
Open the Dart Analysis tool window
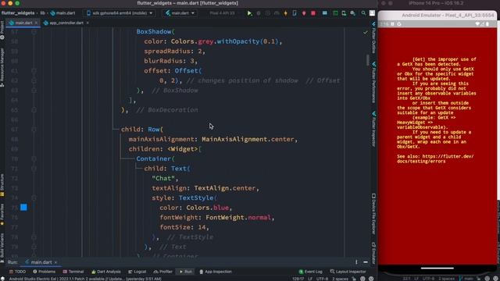point(106,272)
